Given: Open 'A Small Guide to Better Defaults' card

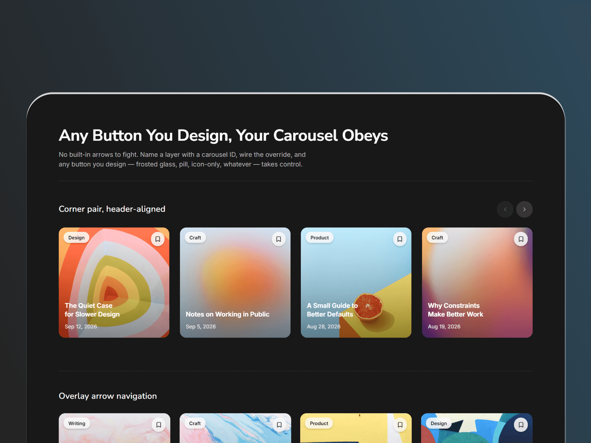Looking at the screenshot, I should (356, 283).
